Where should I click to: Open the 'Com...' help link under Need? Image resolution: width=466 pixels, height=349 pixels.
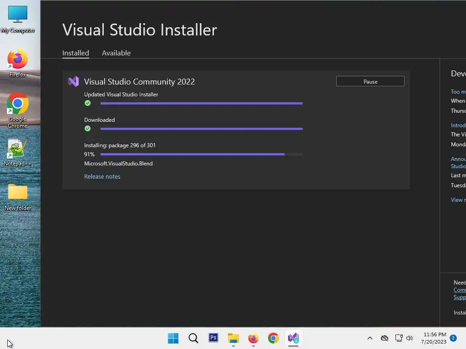pyautogui.click(x=460, y=290)
